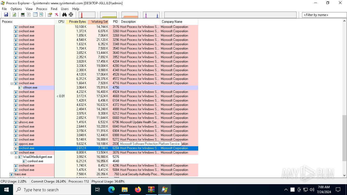Viewport: 347px width, 195px height.
Task: Sort by Working Set column header
Action: [98, 22]
